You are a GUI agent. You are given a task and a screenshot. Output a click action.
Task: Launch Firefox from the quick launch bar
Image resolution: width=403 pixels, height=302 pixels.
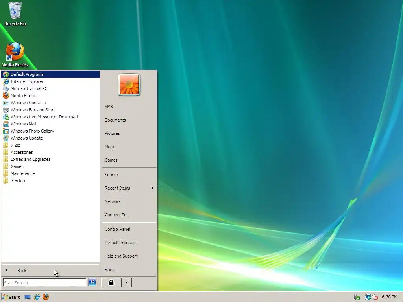click(46, 297)
